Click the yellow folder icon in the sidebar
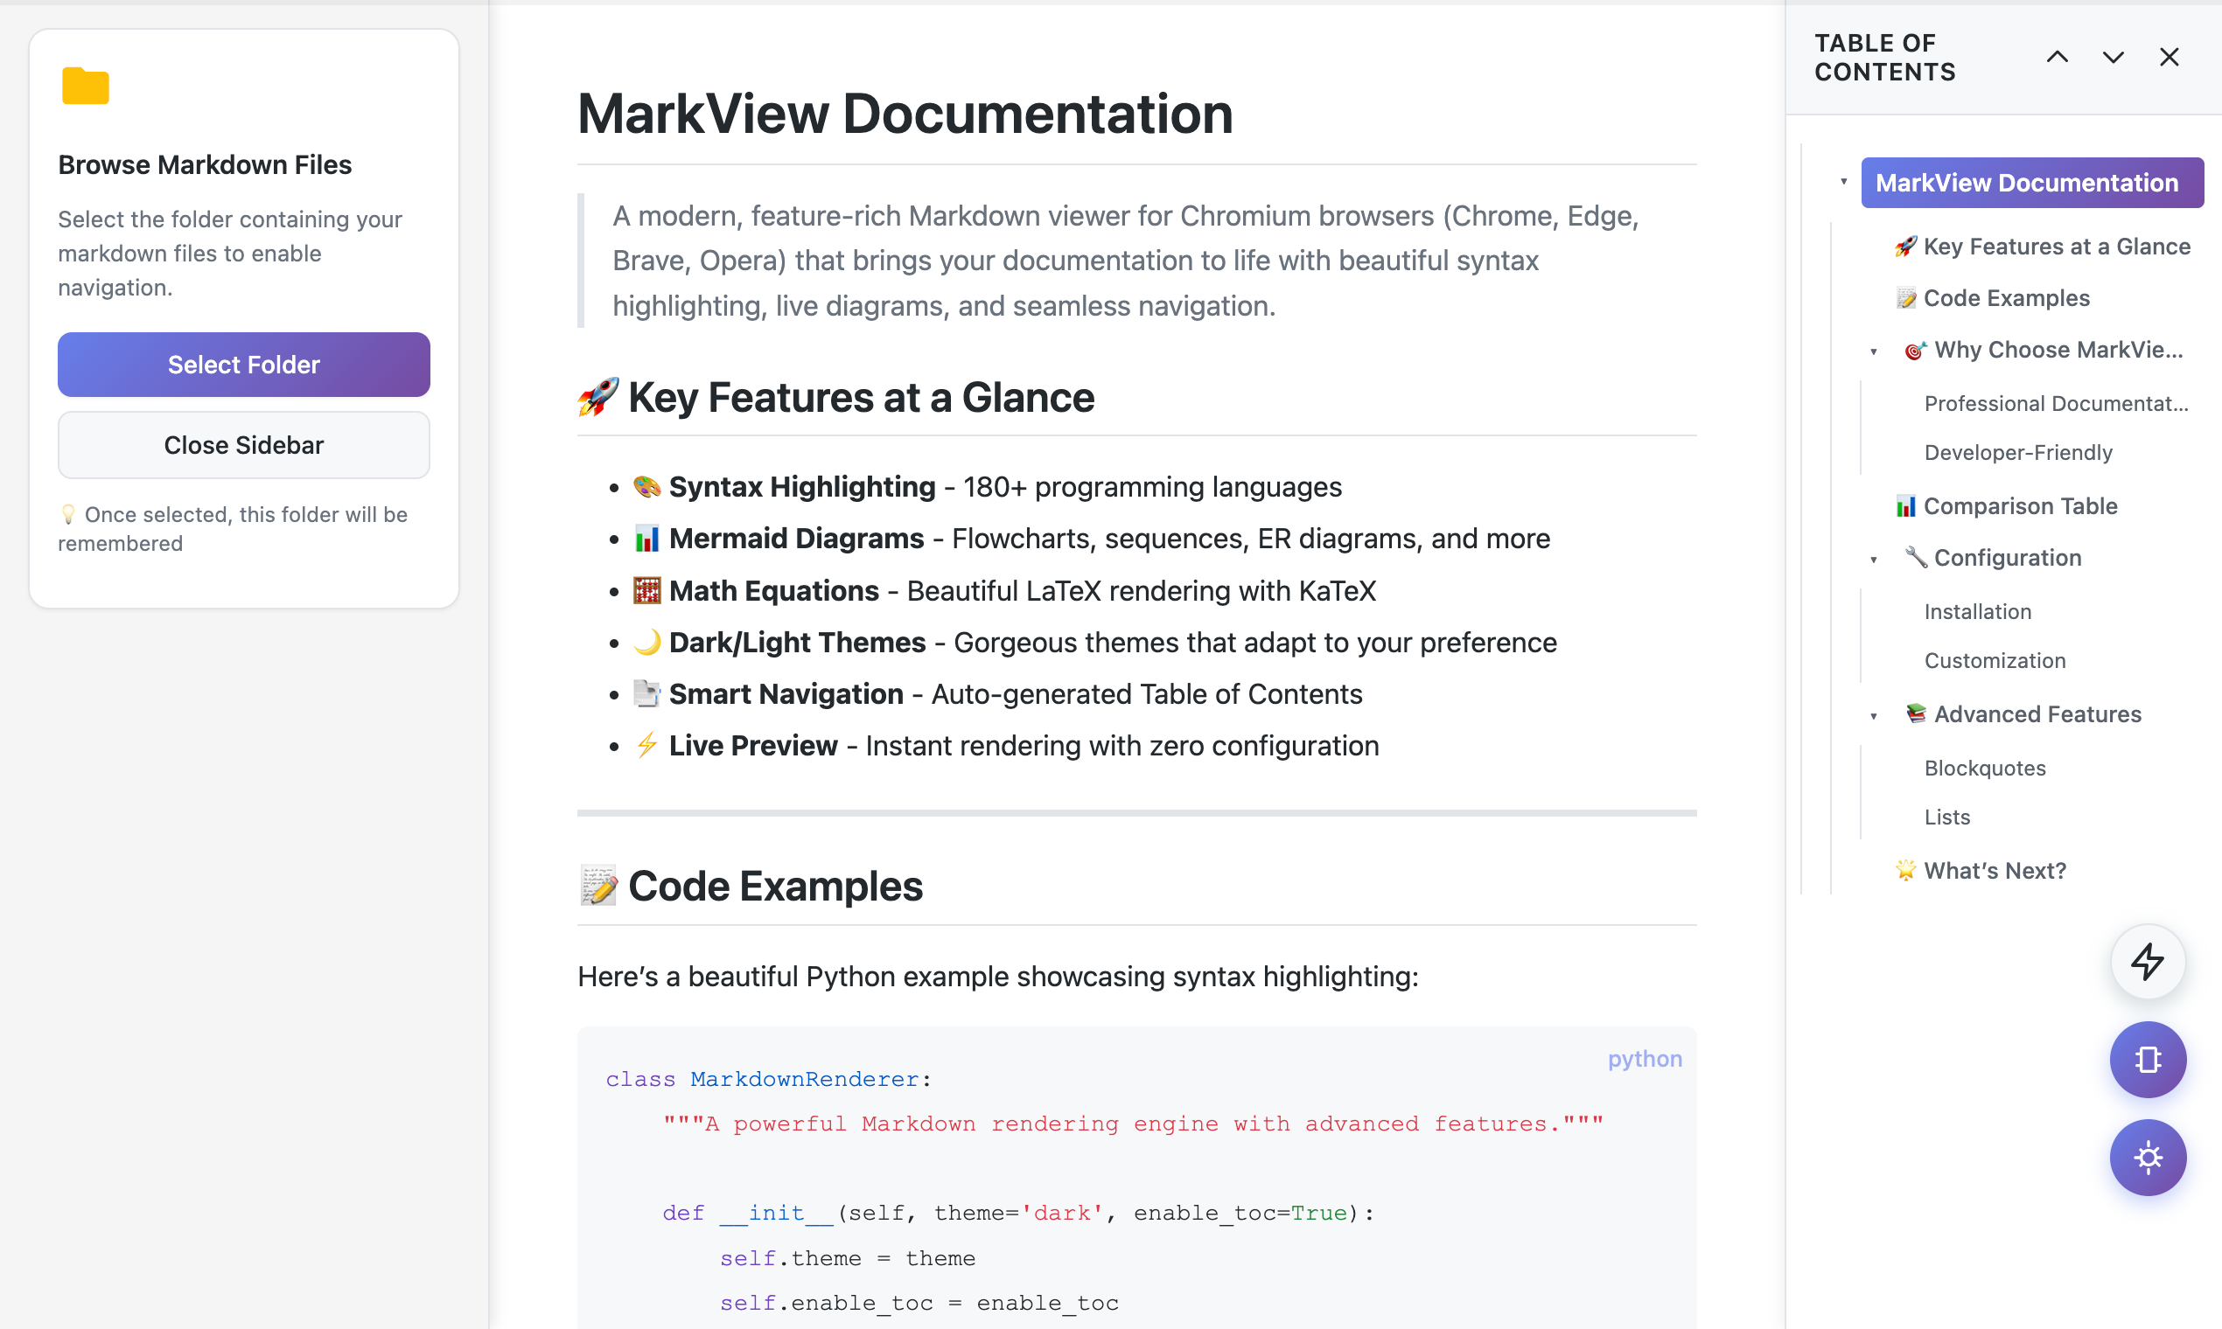This screenshot has width=2222, height=1329. (x=85, y=86)
